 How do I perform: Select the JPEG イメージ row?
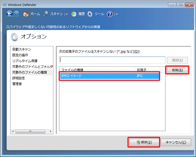click(109, 76)
